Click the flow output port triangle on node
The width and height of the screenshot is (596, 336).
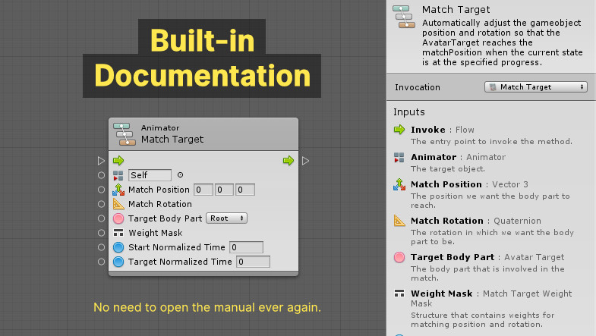coord(305,161)
